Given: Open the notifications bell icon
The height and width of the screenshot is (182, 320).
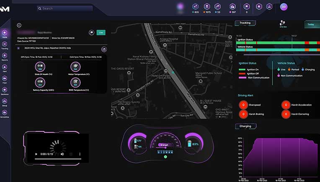Looking at the screenshot, I should coord(258,6).
